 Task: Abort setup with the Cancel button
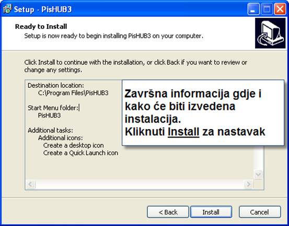click(260, 212)
